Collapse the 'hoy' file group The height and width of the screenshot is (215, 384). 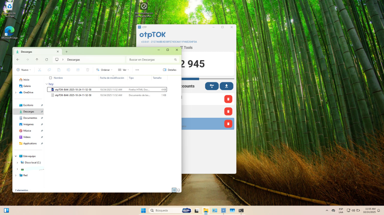tap(46, 84)
